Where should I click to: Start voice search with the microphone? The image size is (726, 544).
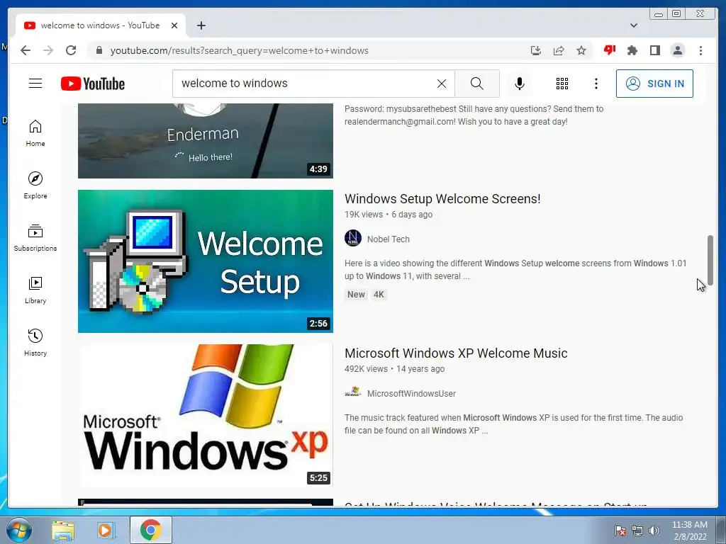pyautogui.click(x=520, y=84)
